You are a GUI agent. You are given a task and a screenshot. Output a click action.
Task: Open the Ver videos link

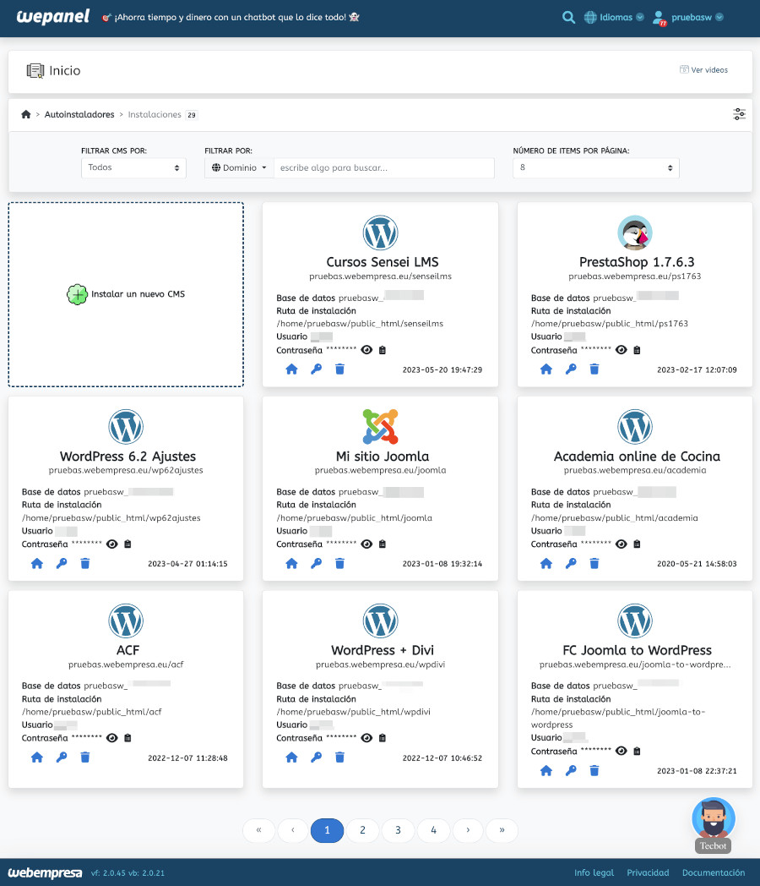click(703, 70)
